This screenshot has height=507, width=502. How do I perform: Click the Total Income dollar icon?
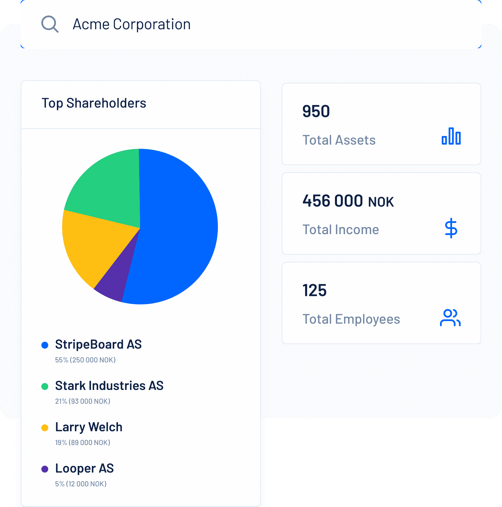tap(451, 228)
